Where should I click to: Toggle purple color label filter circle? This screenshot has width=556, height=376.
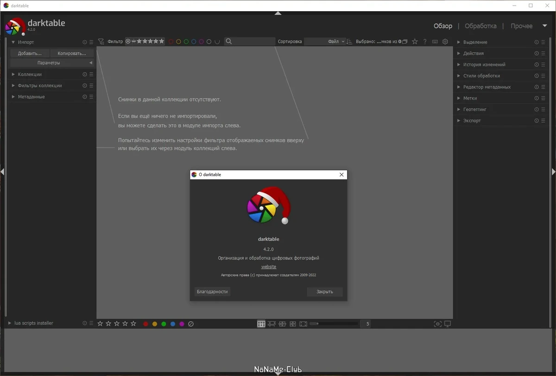click(201, 42)
